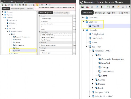
Task: Open Relationship Properties tab
Action: coord(61,13)
